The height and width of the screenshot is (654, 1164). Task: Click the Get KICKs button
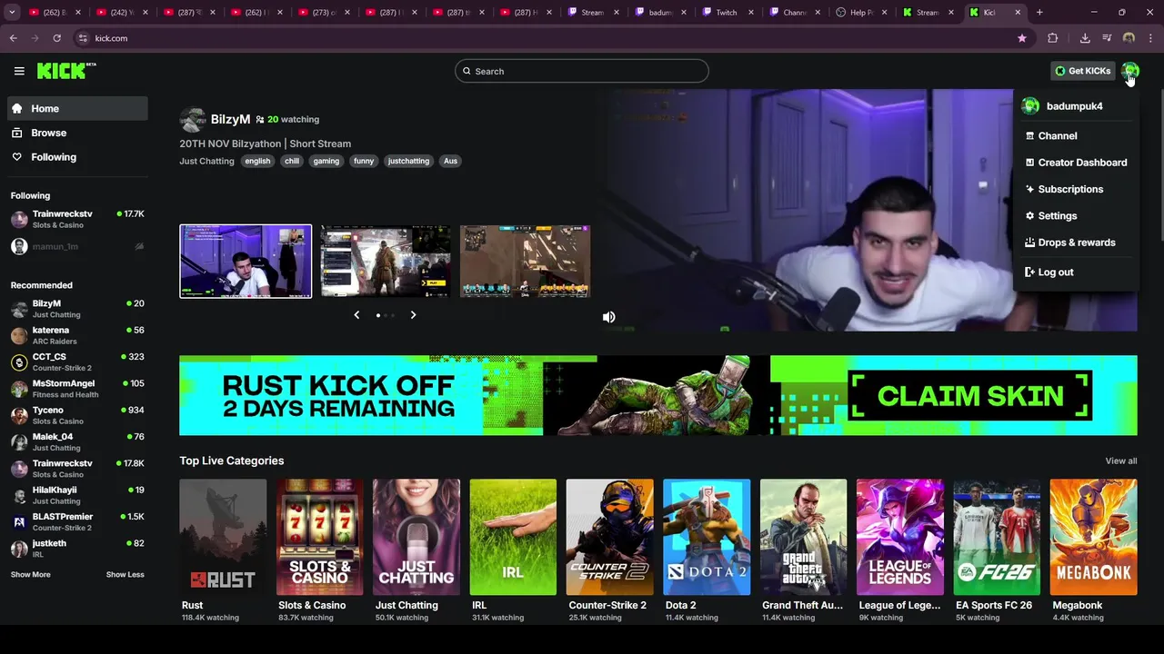(1082, 71)
